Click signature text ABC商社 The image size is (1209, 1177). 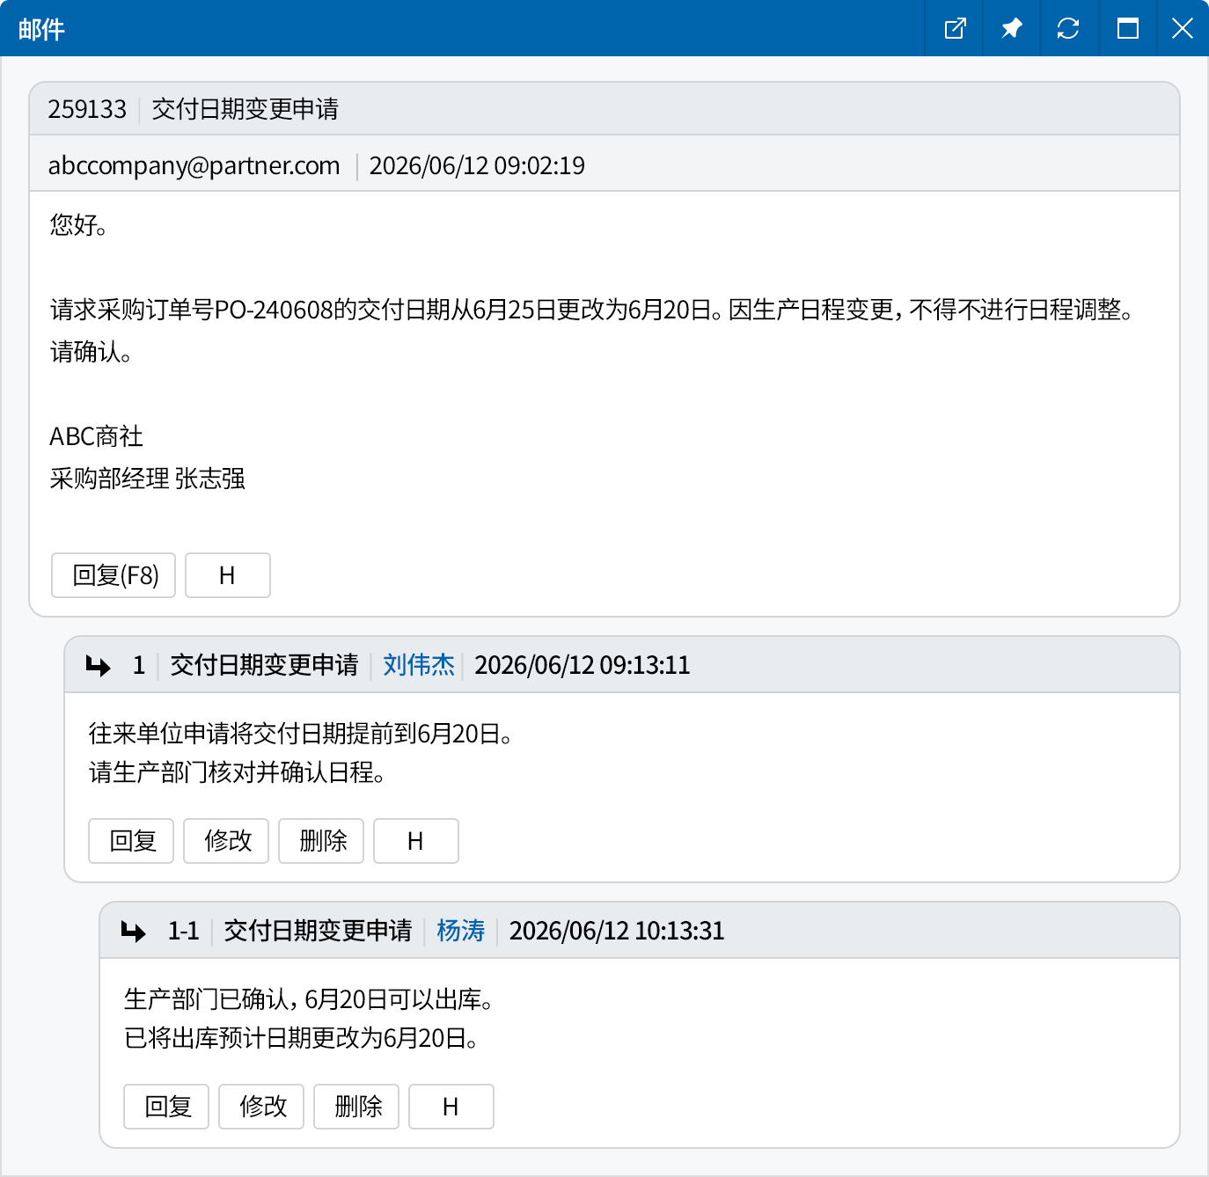point(96,436)
